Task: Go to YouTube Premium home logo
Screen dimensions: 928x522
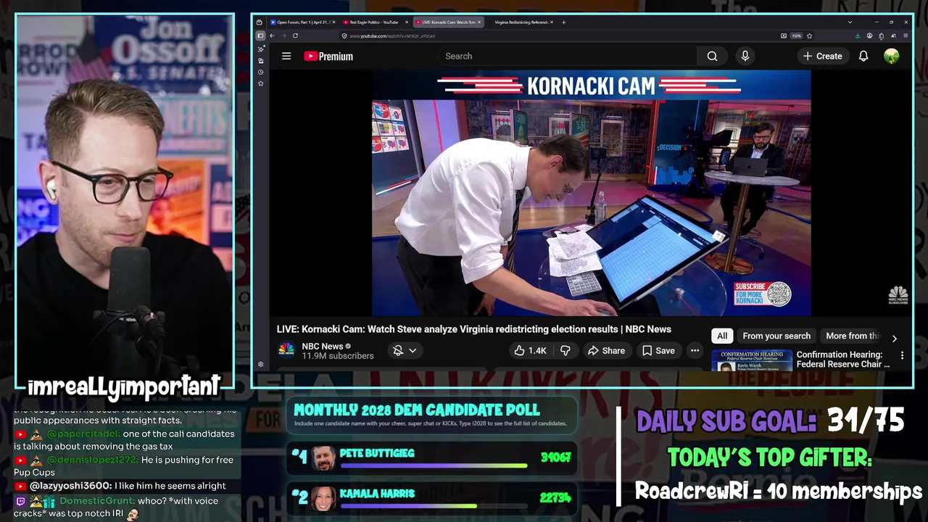Action: [328, 56]
